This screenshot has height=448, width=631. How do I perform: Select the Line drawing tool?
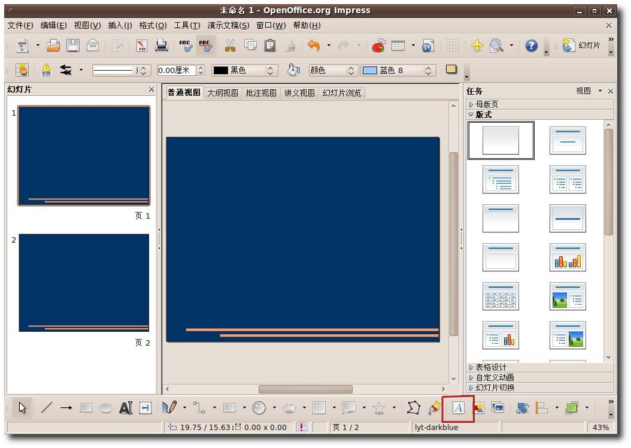47,408
